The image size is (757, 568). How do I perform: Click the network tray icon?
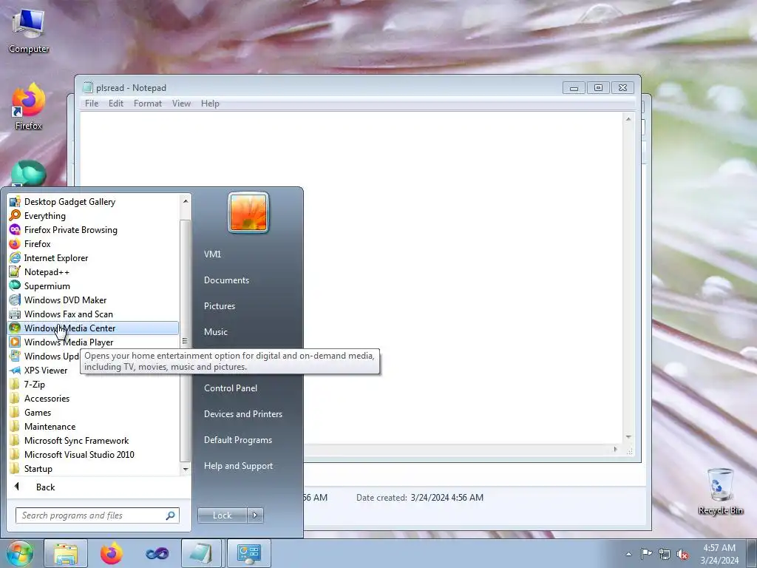click(x=665, y=554)
